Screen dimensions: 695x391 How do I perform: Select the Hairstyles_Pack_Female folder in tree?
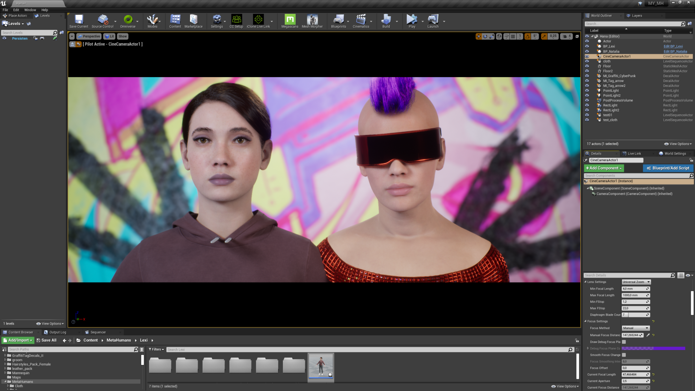[x=31, y=365]
